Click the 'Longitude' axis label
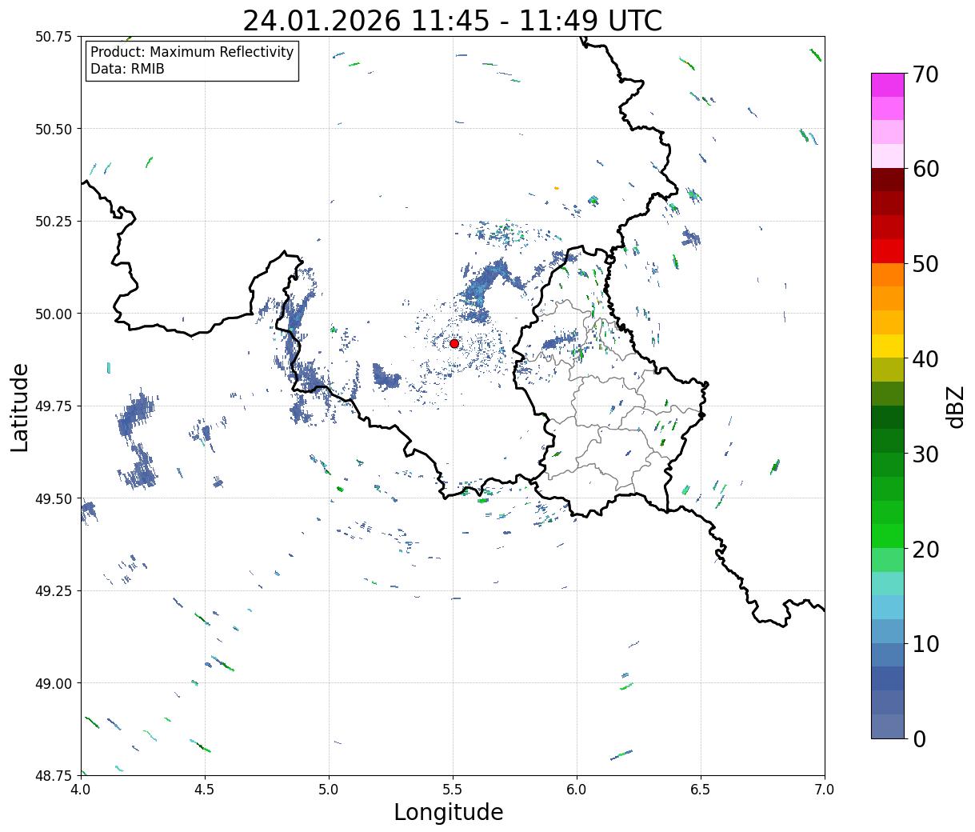 click(449, 812)
